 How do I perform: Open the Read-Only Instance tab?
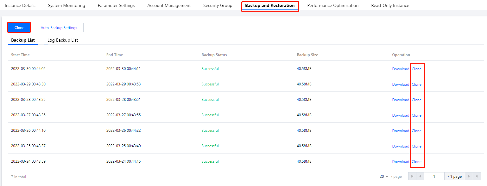click(390, 5)
